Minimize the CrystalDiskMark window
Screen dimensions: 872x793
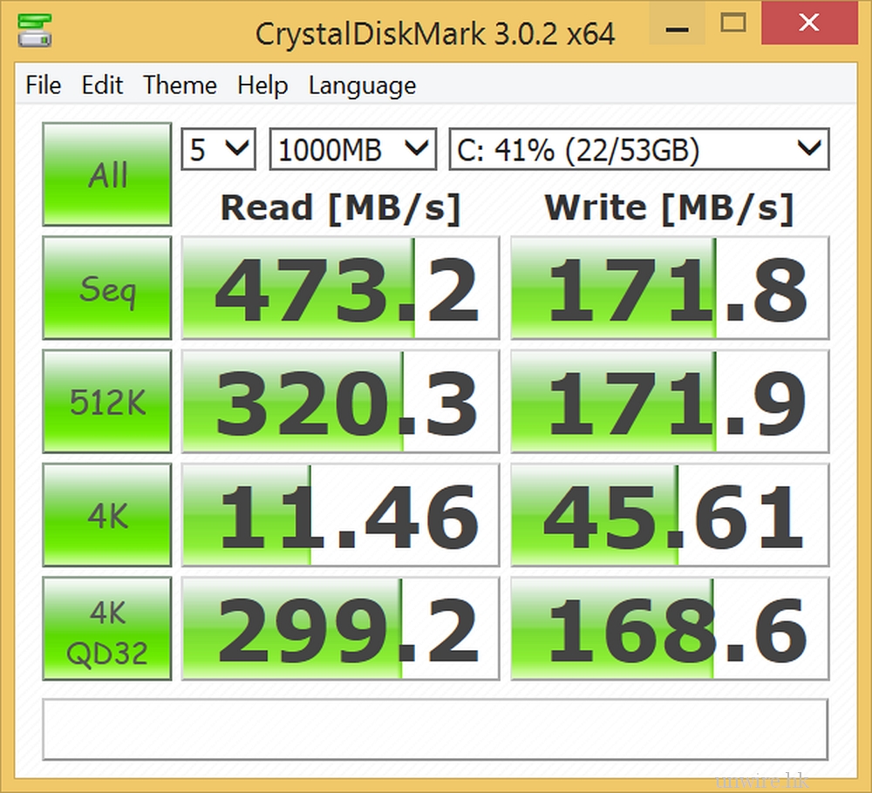coord(674,24)
